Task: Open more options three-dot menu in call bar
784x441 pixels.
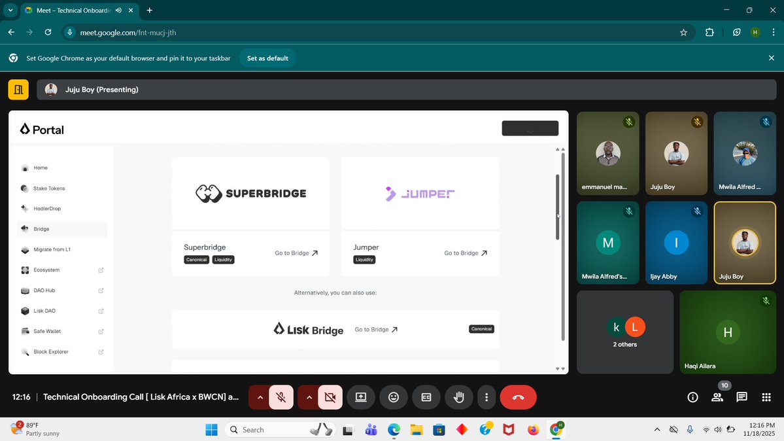Action: click(486, 397)
